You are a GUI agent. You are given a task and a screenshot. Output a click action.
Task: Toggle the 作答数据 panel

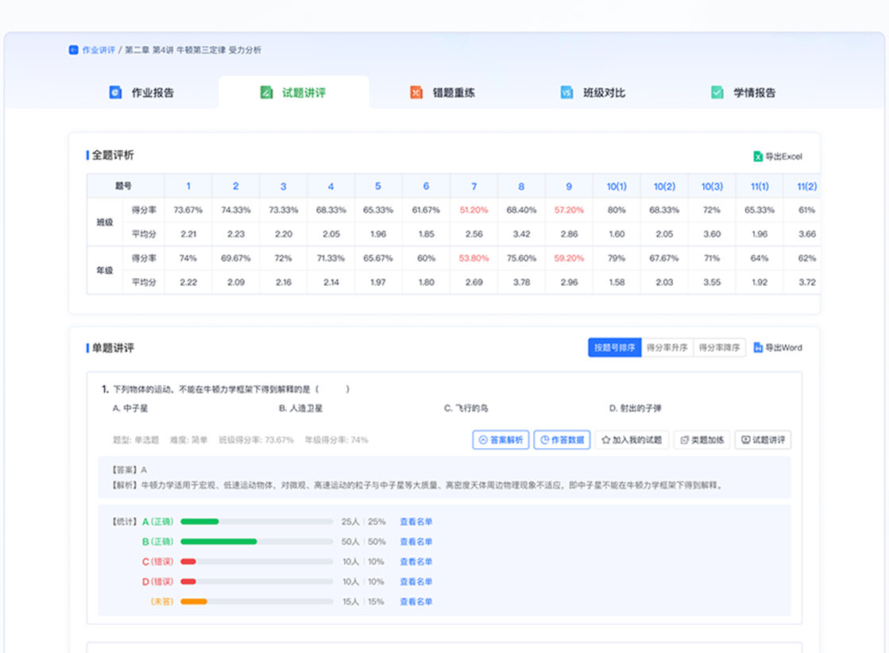(562, 440)
